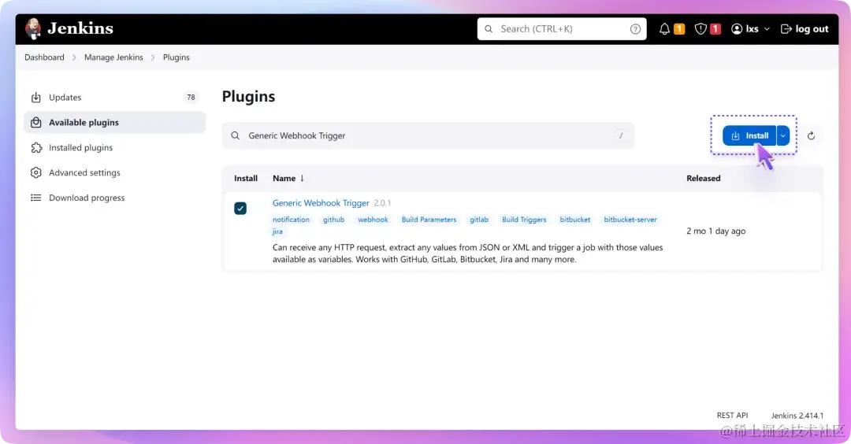Click the log out button
This screenshot has width=851, height=444.
[x=805, y=29]
